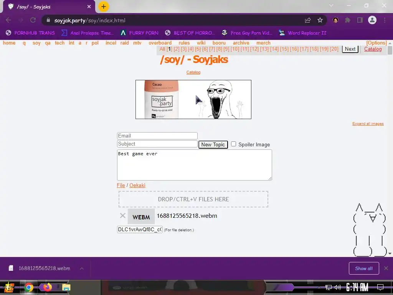The height and width of the screenshot is (295, 393).
Task: Go to page [20] of the board
Action: (334, 49)
